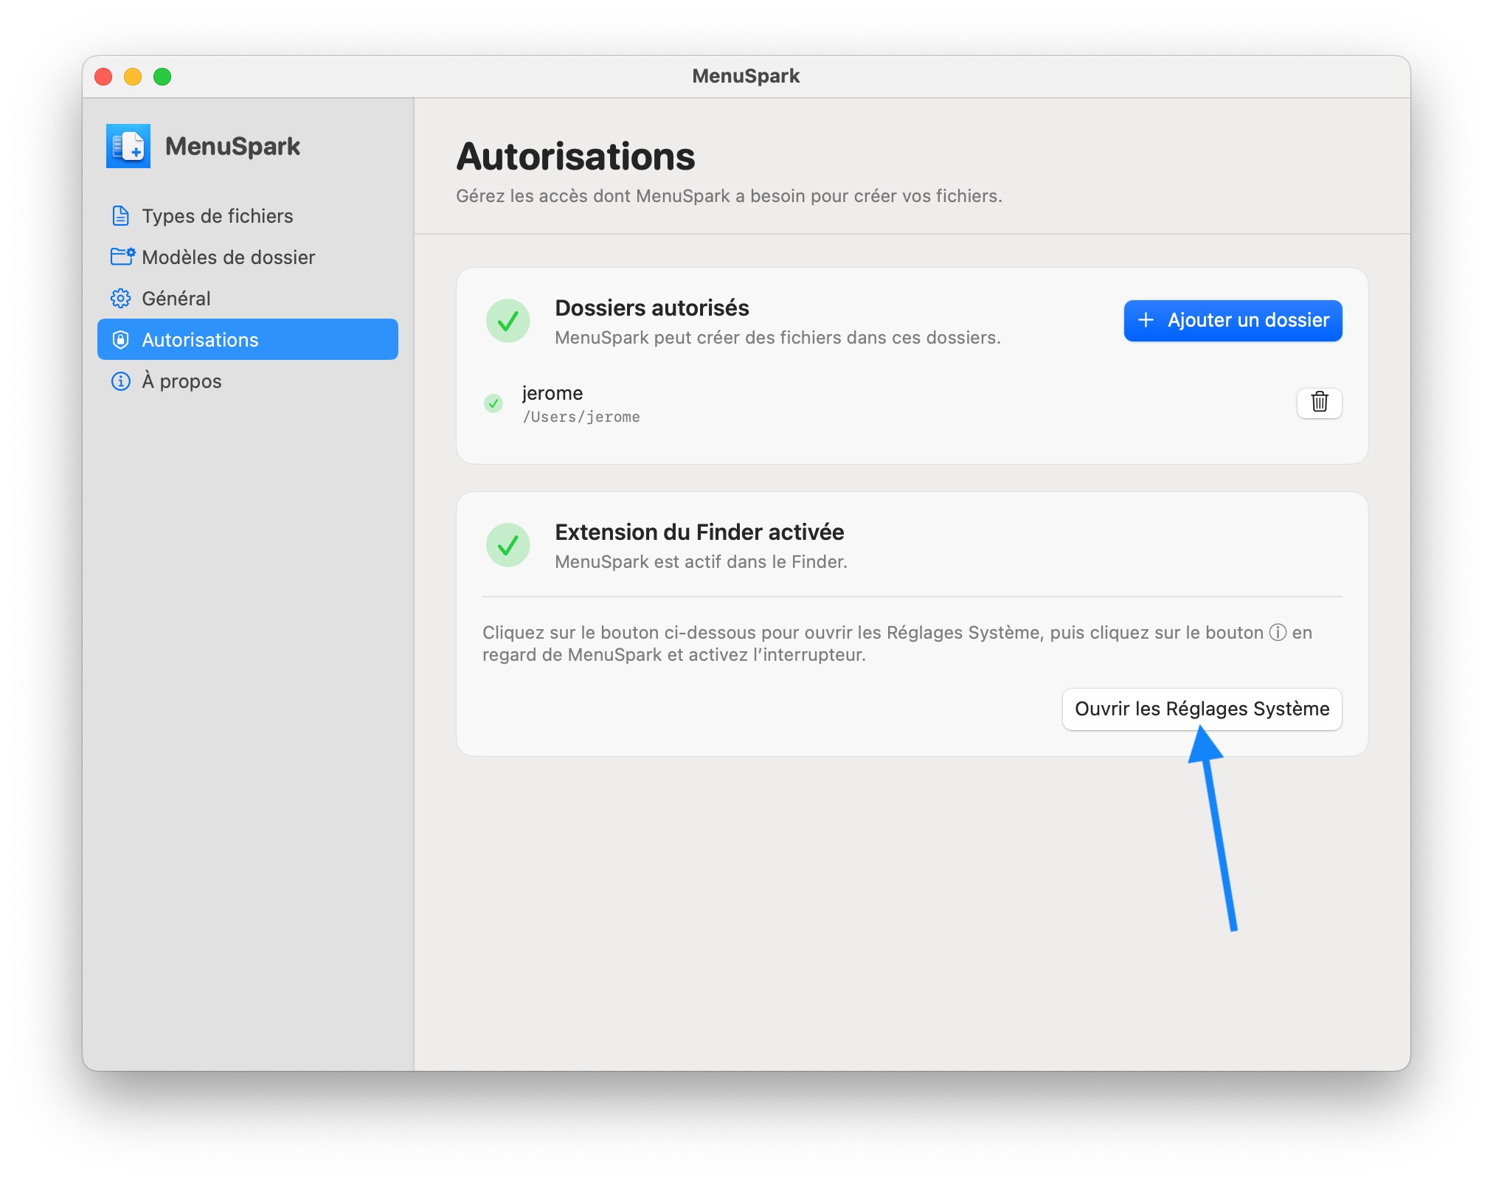Click the Types de fichiers document icon
This screenshot has width=1493, height=1180.
pos(120,215)
